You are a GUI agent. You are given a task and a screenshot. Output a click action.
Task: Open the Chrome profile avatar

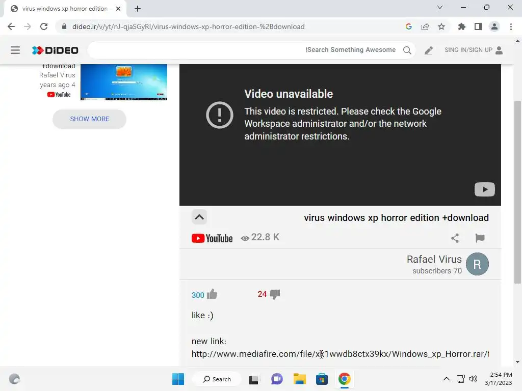point(494,26)
